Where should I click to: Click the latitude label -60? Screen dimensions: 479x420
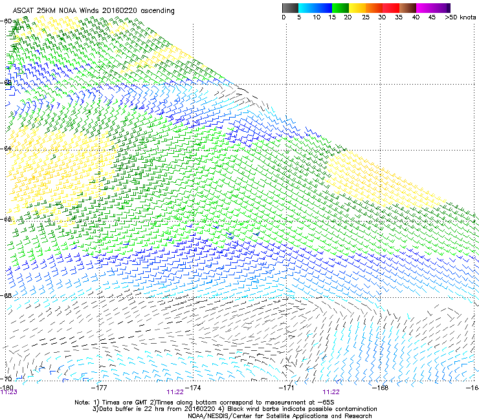(x=6, y=21)
